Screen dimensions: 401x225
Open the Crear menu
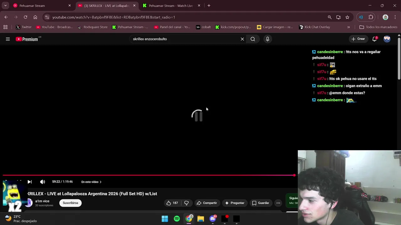pyautogui.click(x=358, y=39)
